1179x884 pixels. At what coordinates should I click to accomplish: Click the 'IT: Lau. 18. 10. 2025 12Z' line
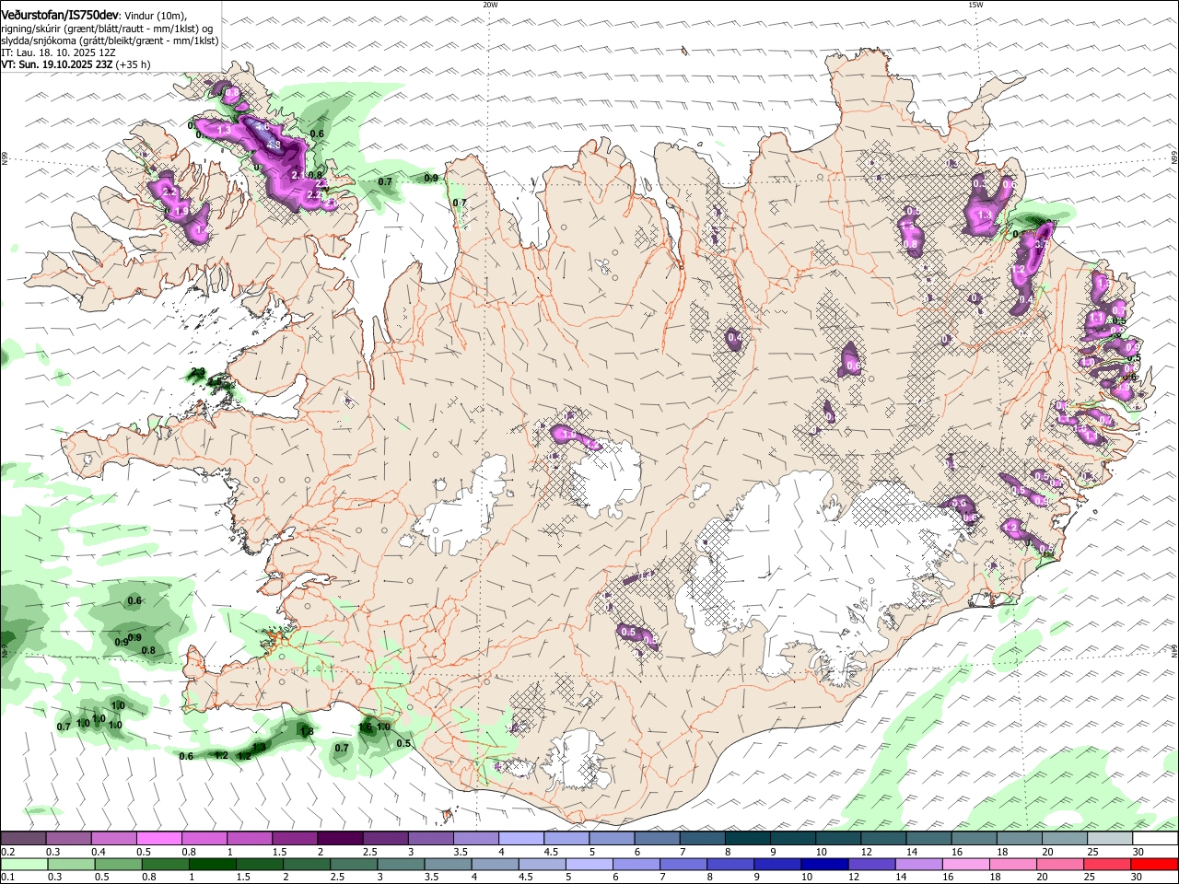(x=58, y=52)
